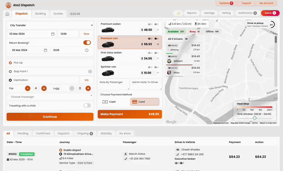Click the Premium sedan car image
The width and height of the screenshot is (283, 171).
108,30
